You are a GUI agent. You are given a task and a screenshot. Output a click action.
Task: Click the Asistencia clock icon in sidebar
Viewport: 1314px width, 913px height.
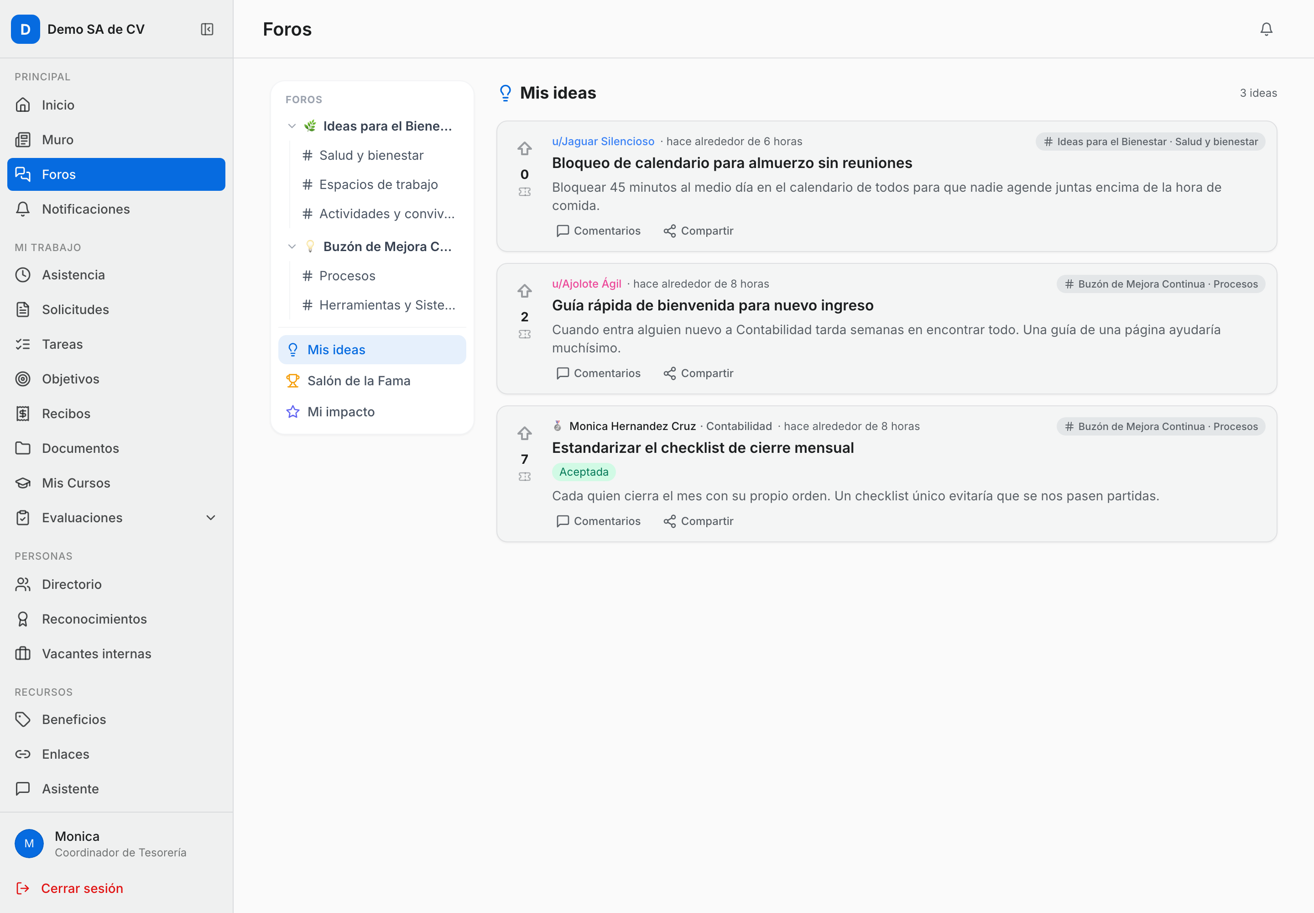click(x=23, y=275)
